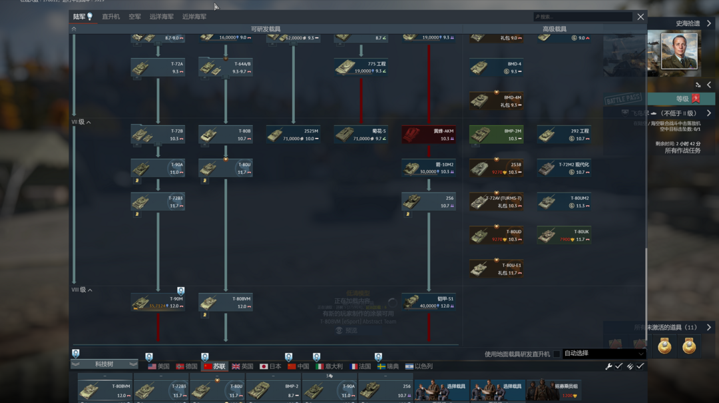Select the 2S6 vehicle in tree
Viewport: 719px width, 403px height.
[429, 201]
